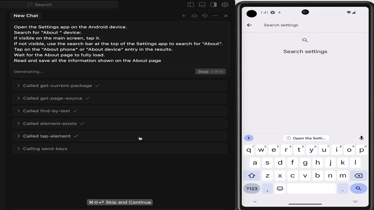
Task: Expand Called element-exists row
Action: click(x=120, y=123)
